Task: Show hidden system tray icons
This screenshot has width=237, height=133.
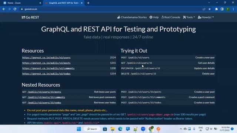Action: pyautogui.click(x=181, y=129)
